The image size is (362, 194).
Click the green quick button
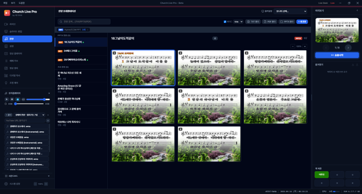[x=322, y=175]
